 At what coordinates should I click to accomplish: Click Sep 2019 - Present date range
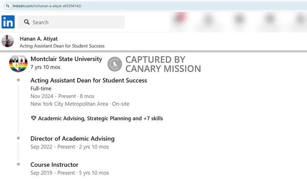pos(53,173)
